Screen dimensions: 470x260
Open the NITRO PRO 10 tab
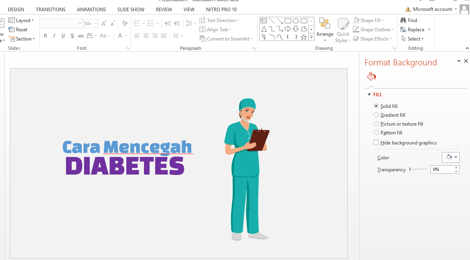coord(221,9)
